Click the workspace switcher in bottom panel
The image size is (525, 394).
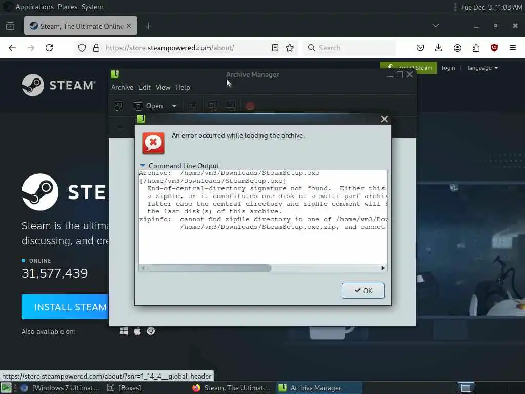click(466, 388)
